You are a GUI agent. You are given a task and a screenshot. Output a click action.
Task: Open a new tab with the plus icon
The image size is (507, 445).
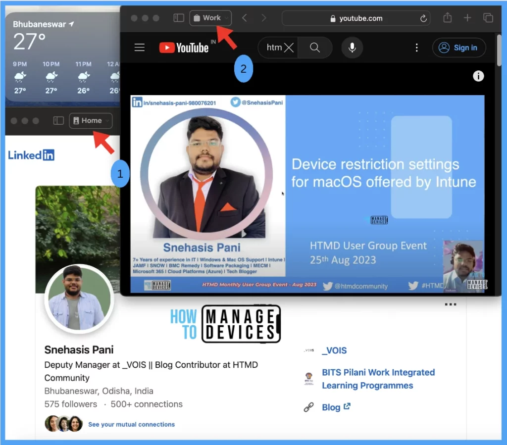[467, 18]
